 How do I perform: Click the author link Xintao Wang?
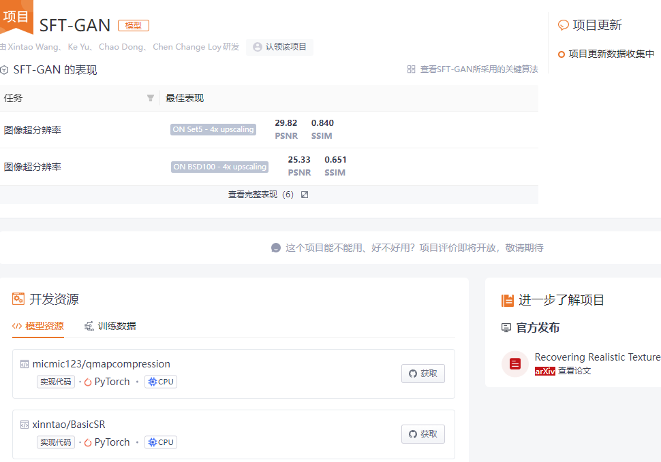click(33, 46)
